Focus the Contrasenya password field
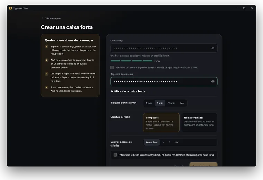The width and height of the screenshot is (263, 180). [x=164, y=48]
